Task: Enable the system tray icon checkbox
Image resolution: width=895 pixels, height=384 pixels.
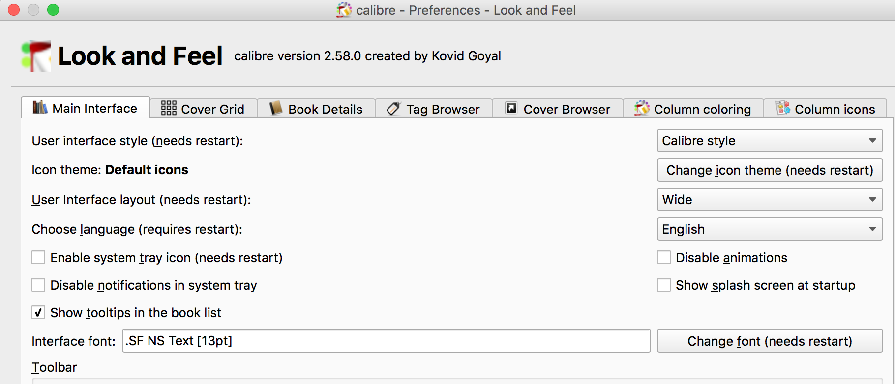Action: point(38,258)
